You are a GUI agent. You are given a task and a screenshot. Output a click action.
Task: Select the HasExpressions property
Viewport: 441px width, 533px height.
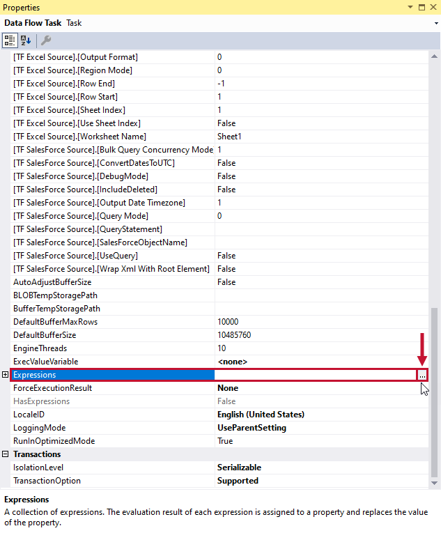tap(41, 401)
